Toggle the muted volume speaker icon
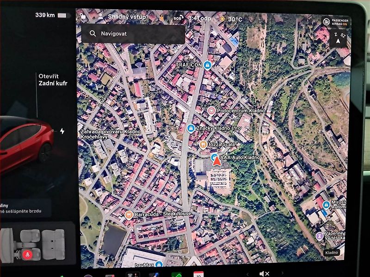 [264, 274]
